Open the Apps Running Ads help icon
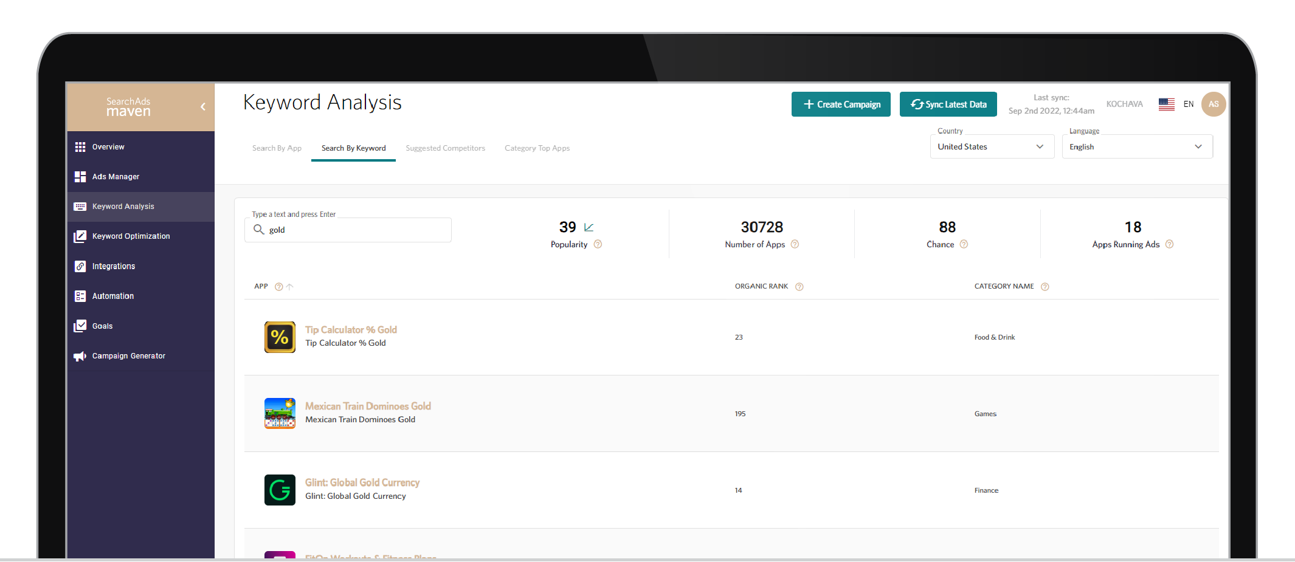 pos(1169,244)
